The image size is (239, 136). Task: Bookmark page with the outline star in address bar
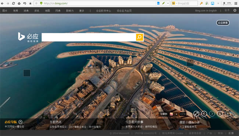click(x=36, y=3)
